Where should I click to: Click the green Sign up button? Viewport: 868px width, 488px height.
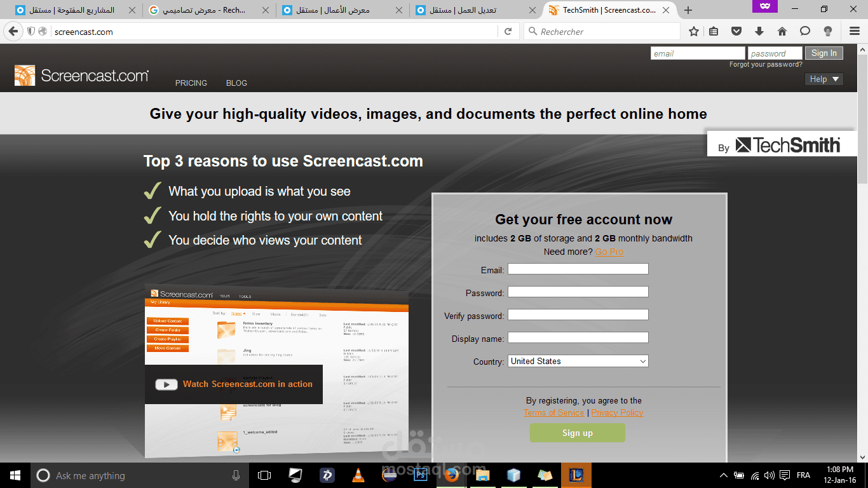pyautogui.click(x=578, y=433)
